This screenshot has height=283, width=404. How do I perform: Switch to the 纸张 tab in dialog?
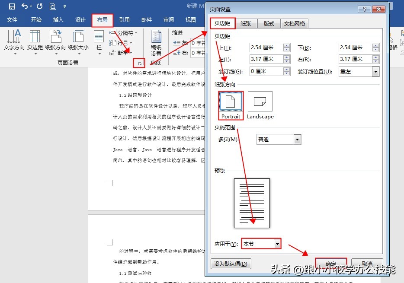[246, 24]
